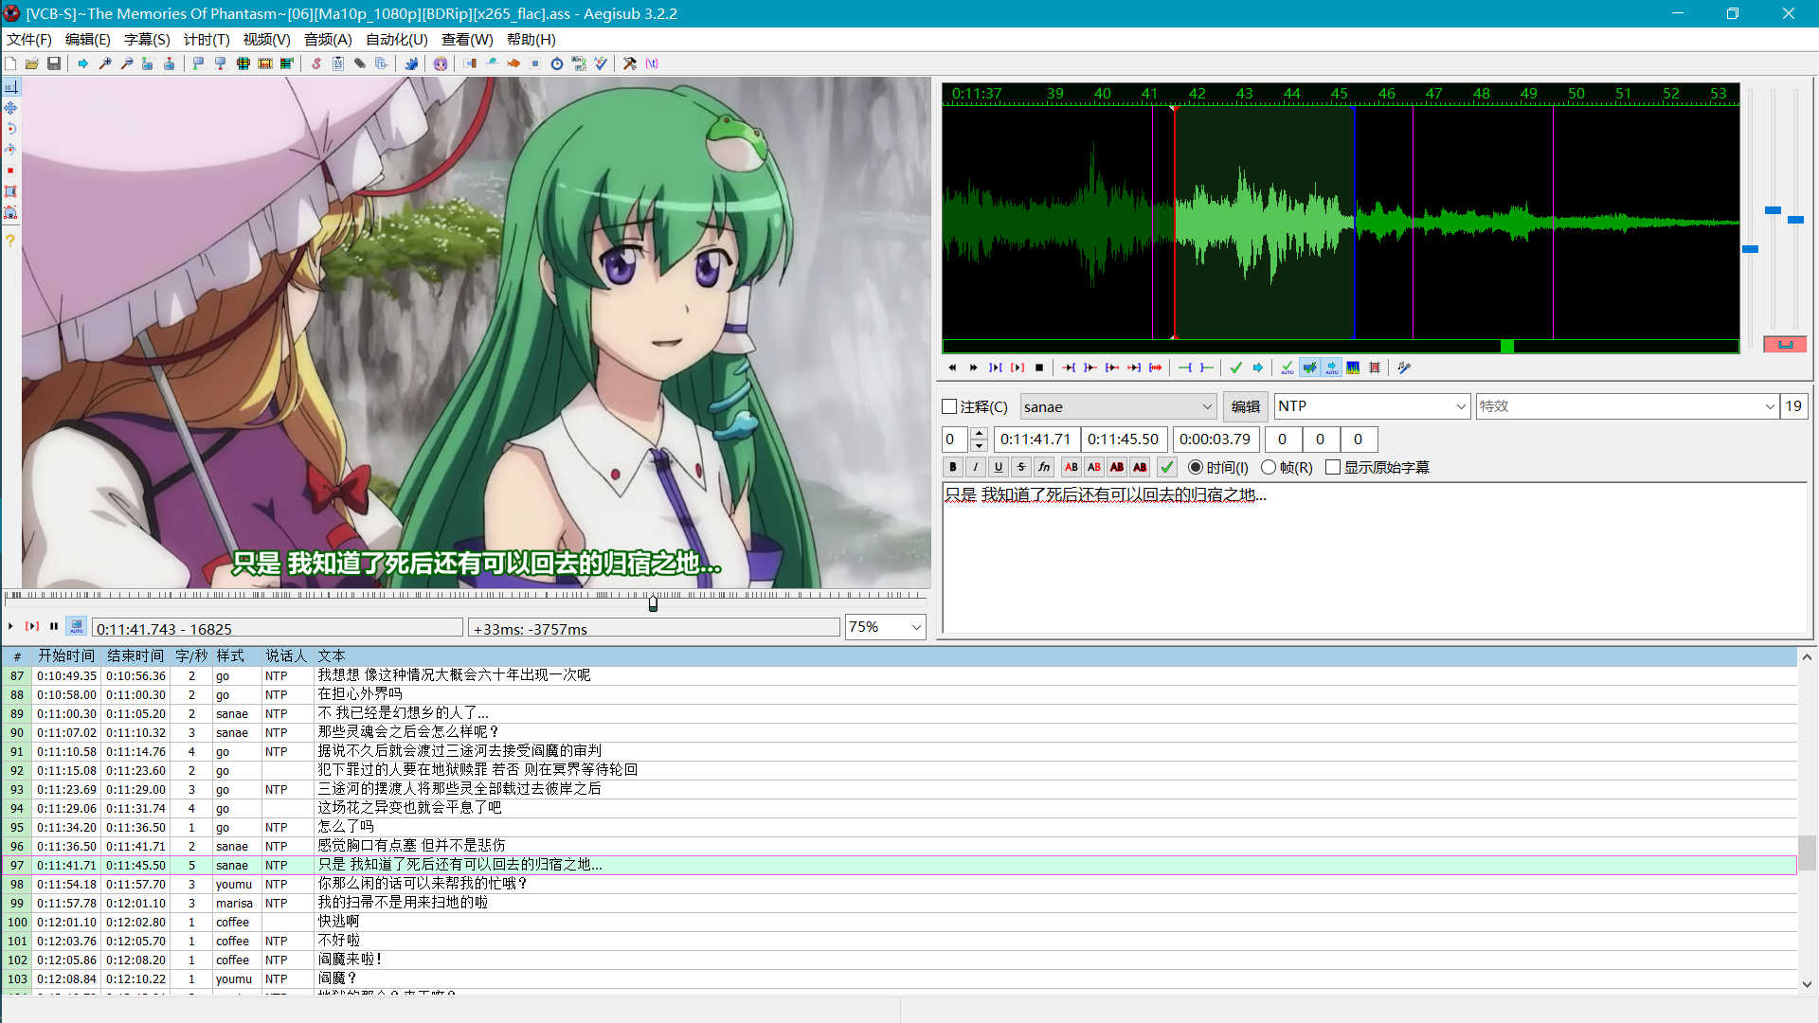Set primary color with first AB button

[1072, 467]
